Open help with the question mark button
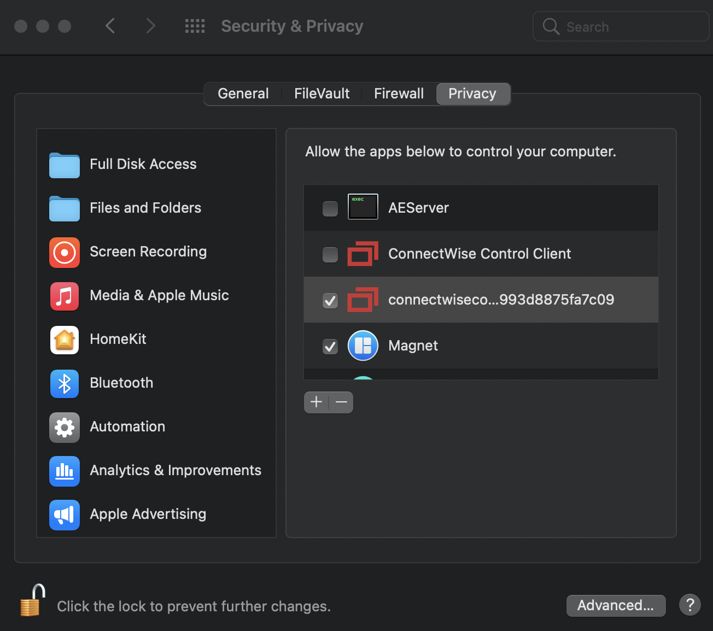 (x=690, y=605)
